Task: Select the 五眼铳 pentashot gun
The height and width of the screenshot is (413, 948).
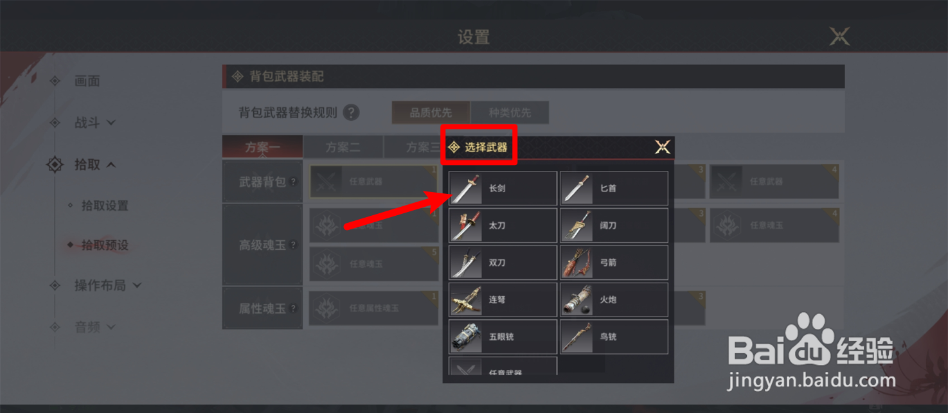Action: (503, 337)
